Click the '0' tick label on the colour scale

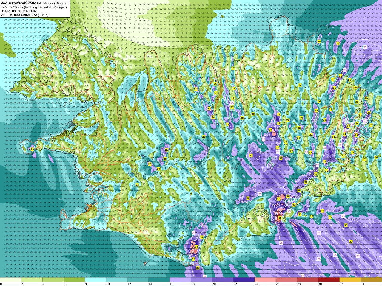point(1,284)
